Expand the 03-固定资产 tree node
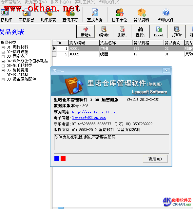Viewport: 193px width, 209px height. tap(3, 57)
